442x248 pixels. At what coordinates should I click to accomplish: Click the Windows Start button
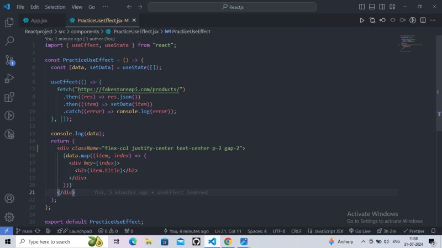(x=8, y=241)
